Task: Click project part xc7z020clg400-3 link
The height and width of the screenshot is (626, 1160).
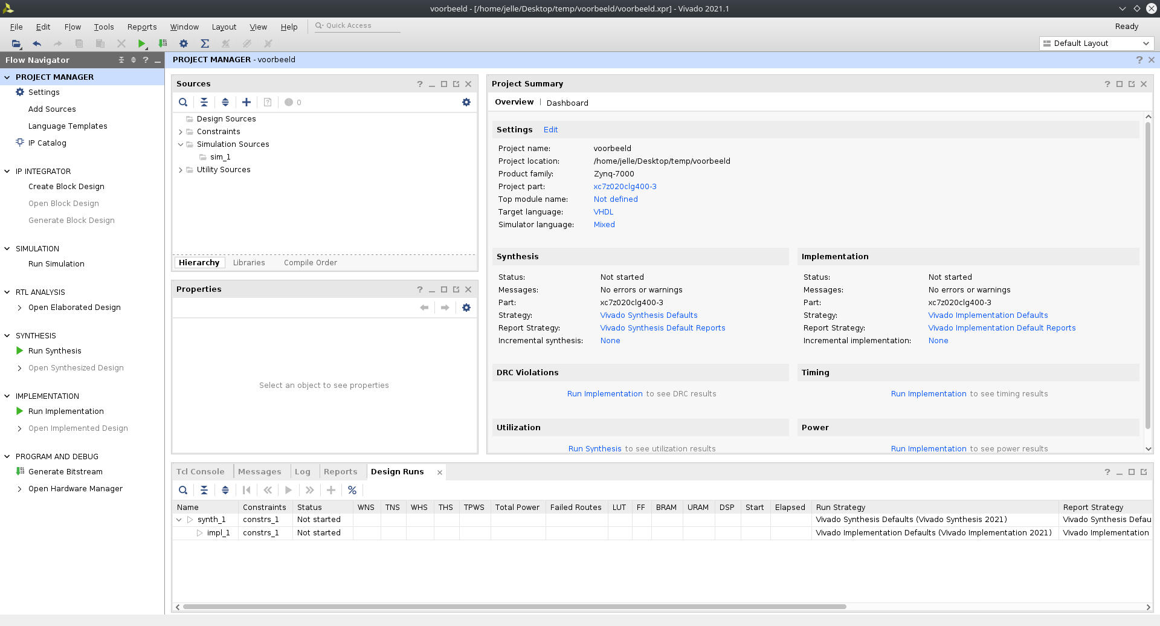Action: click(625, 187)
